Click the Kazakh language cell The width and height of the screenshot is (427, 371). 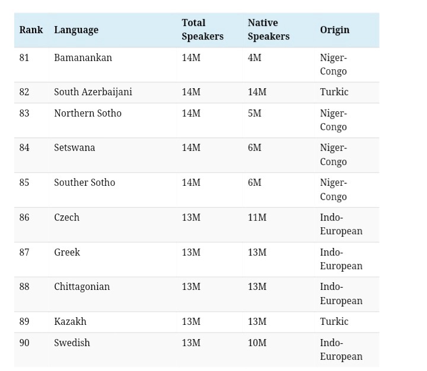click(x=70, y=321)
